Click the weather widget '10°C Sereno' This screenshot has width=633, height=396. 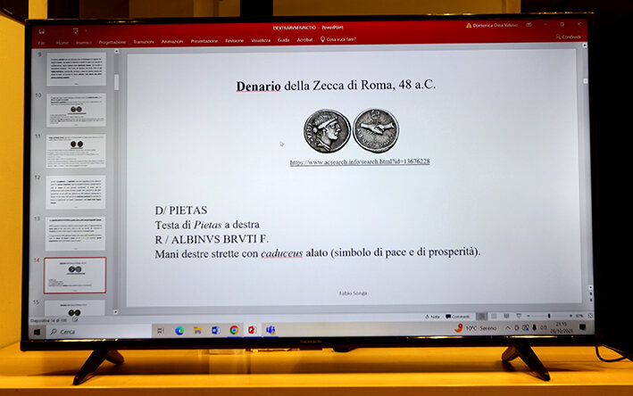[x=476, y=328]
